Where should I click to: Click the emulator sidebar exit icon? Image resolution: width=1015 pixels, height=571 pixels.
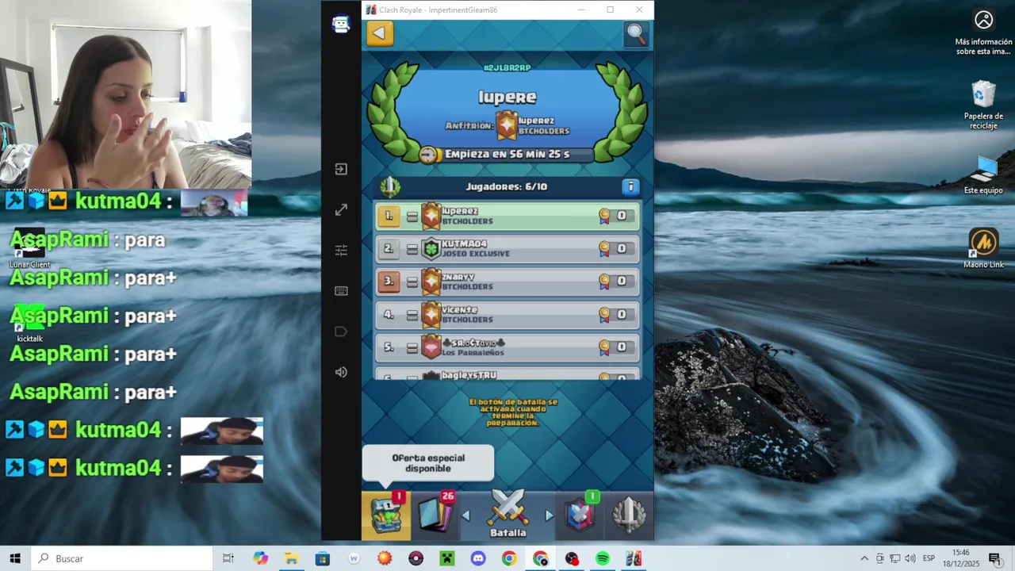click(341, 169)
